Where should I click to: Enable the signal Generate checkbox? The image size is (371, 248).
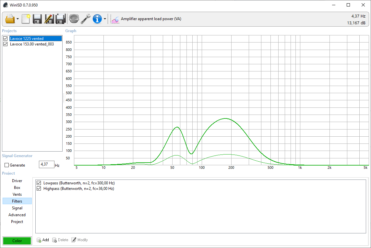pyautogui.click(x=6, y=165)
